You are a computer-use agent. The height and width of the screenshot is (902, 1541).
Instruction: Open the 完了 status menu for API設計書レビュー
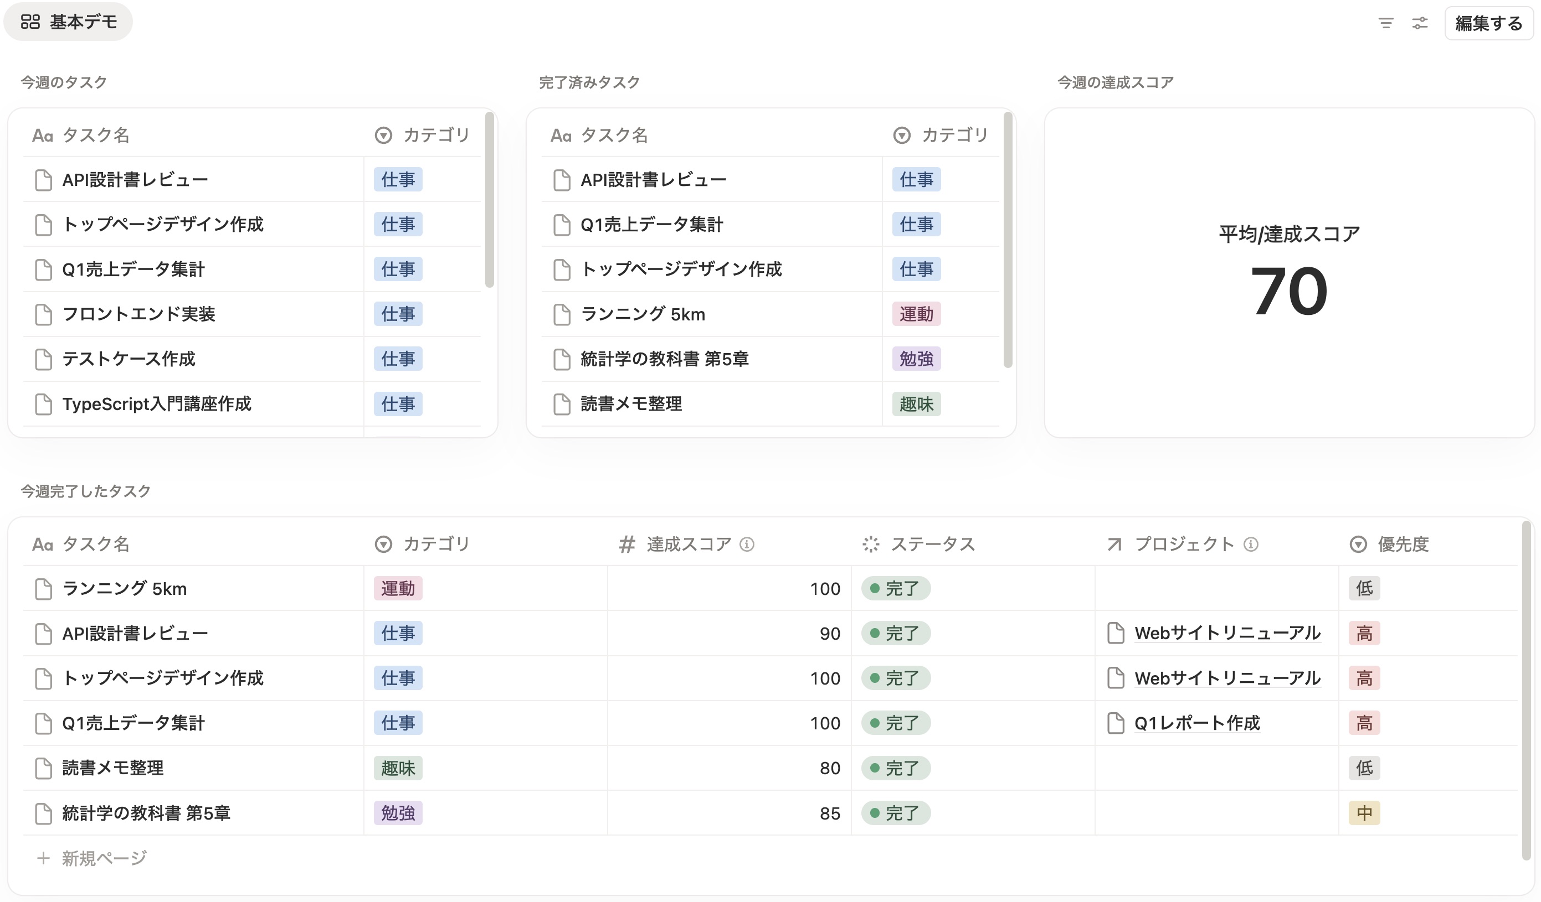[895, 633]
